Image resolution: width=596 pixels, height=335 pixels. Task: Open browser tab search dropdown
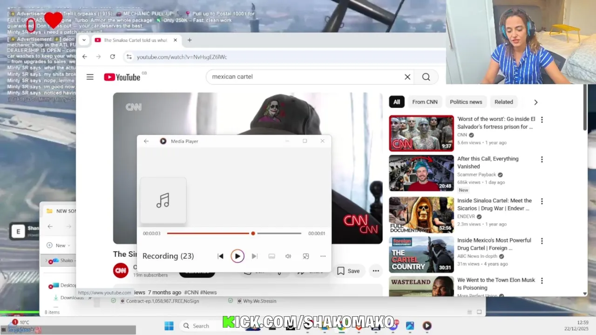(84, 40)
